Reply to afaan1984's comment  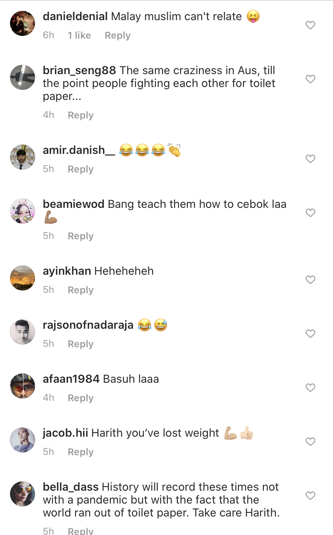point(80,398)
